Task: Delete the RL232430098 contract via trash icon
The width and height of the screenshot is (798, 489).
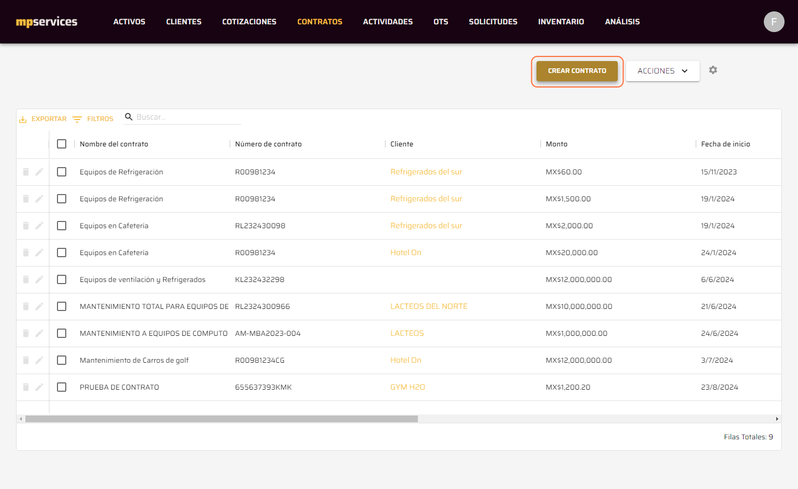Action: coord(26,226)
